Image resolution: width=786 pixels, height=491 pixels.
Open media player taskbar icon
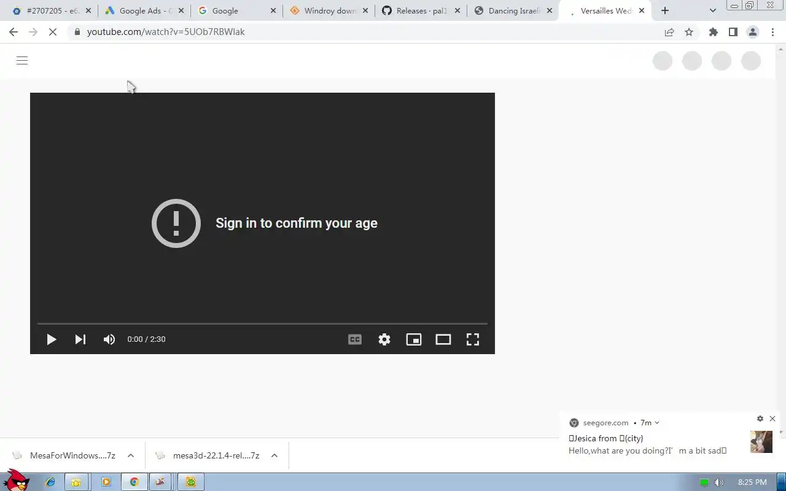[x=106, y=482]
